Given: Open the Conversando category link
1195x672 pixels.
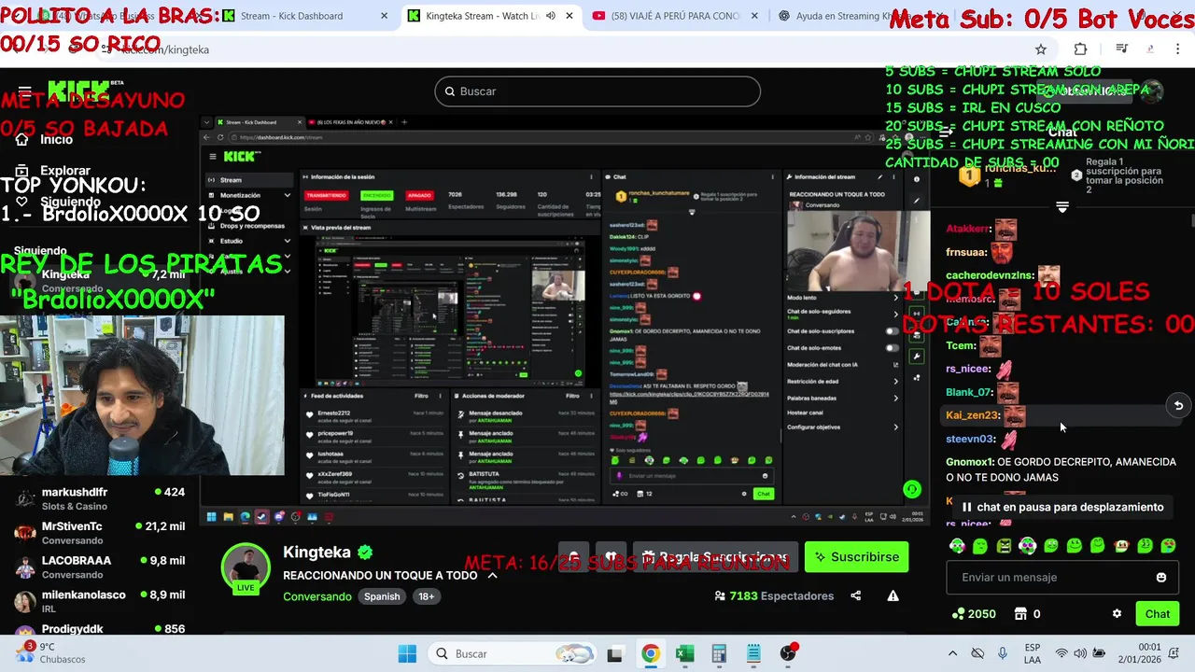Looking at the screenshot, I should coord(317,596).
